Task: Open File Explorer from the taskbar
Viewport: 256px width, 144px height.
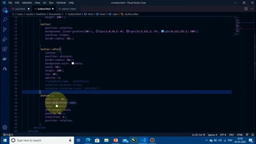Action: [106, 140]
